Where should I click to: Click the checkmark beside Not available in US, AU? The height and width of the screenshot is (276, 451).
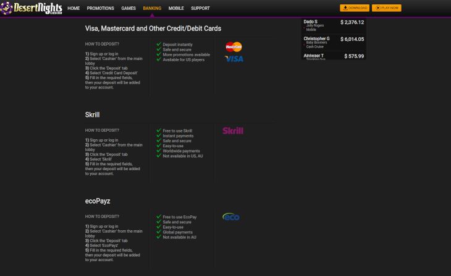(159, 155)
